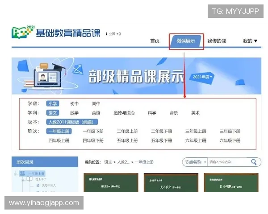268x214 pixels.
Task: Open the 我的 dropdown menu
Action: pyautogui.click(x=250, y=41)
